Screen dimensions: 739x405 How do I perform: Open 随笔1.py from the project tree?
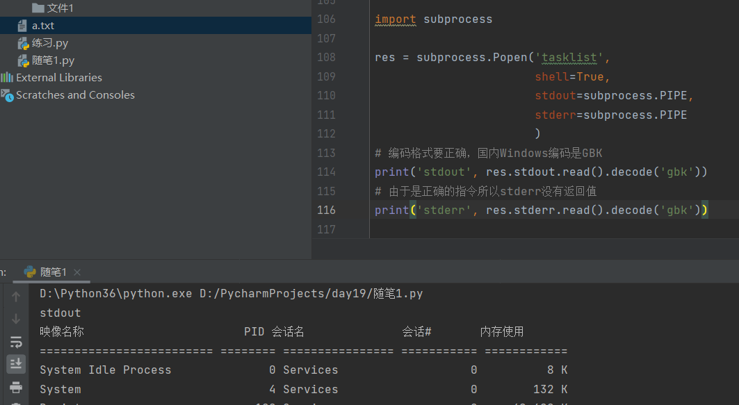pos(53,60)
